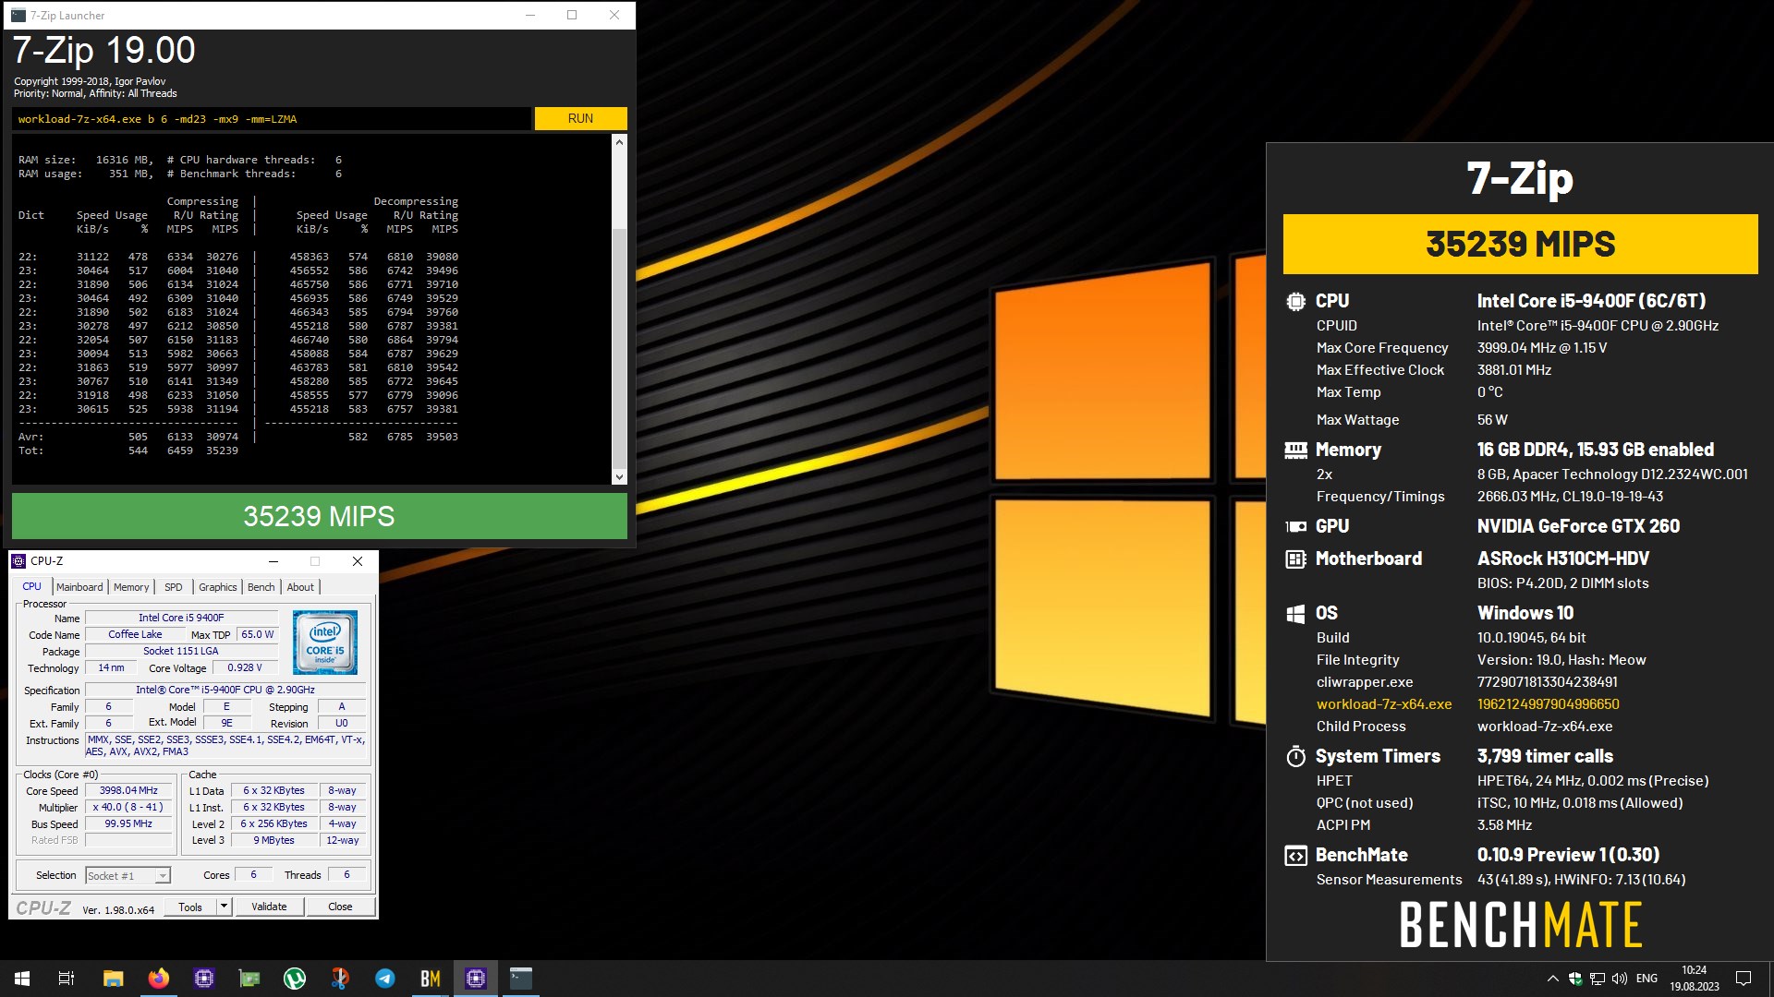Open the Tools dropdown arrow in CPU-Z
1774x997 pixels.
point(223,907)
